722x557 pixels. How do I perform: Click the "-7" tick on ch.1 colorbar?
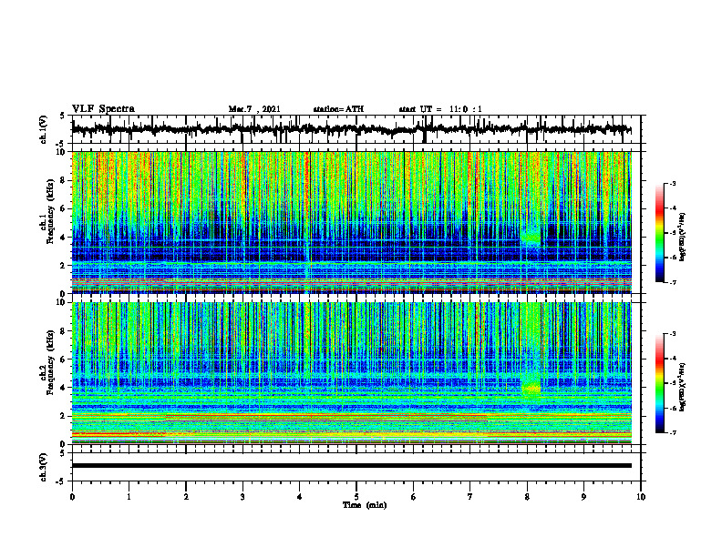pos(672,282)
